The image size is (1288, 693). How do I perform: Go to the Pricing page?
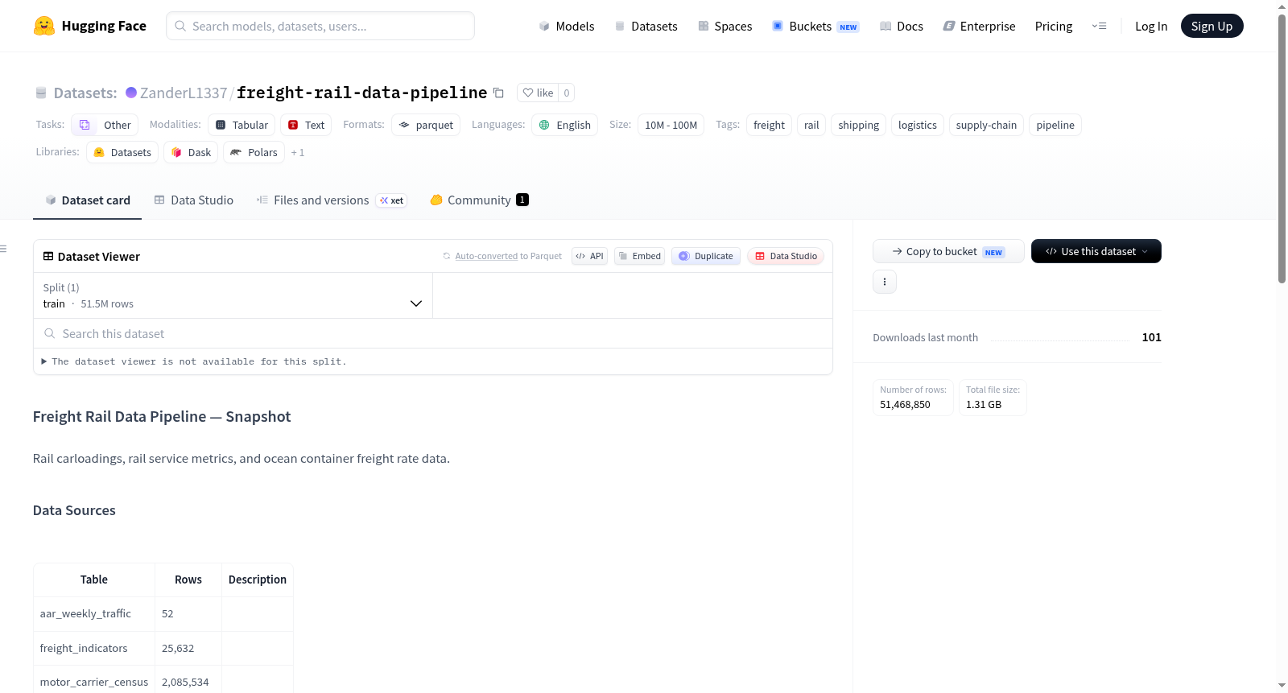(x=1054, y=26)
